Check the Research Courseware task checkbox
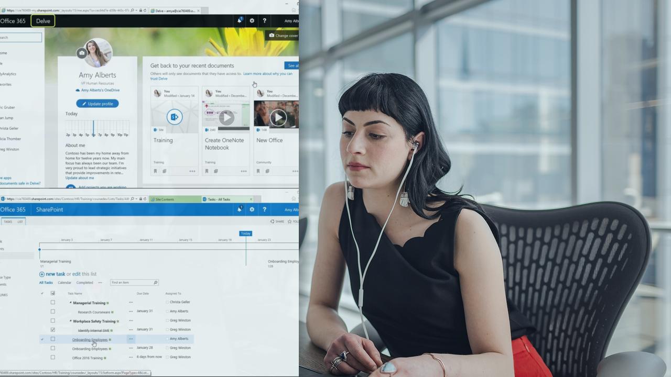Screen dimensions: 671x377 point(52,312)
